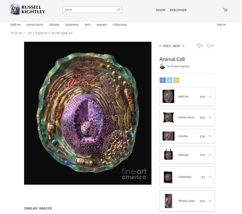Expand the Puzzles product options
Screen dimensions: 242x214
[x=210, y=136]
